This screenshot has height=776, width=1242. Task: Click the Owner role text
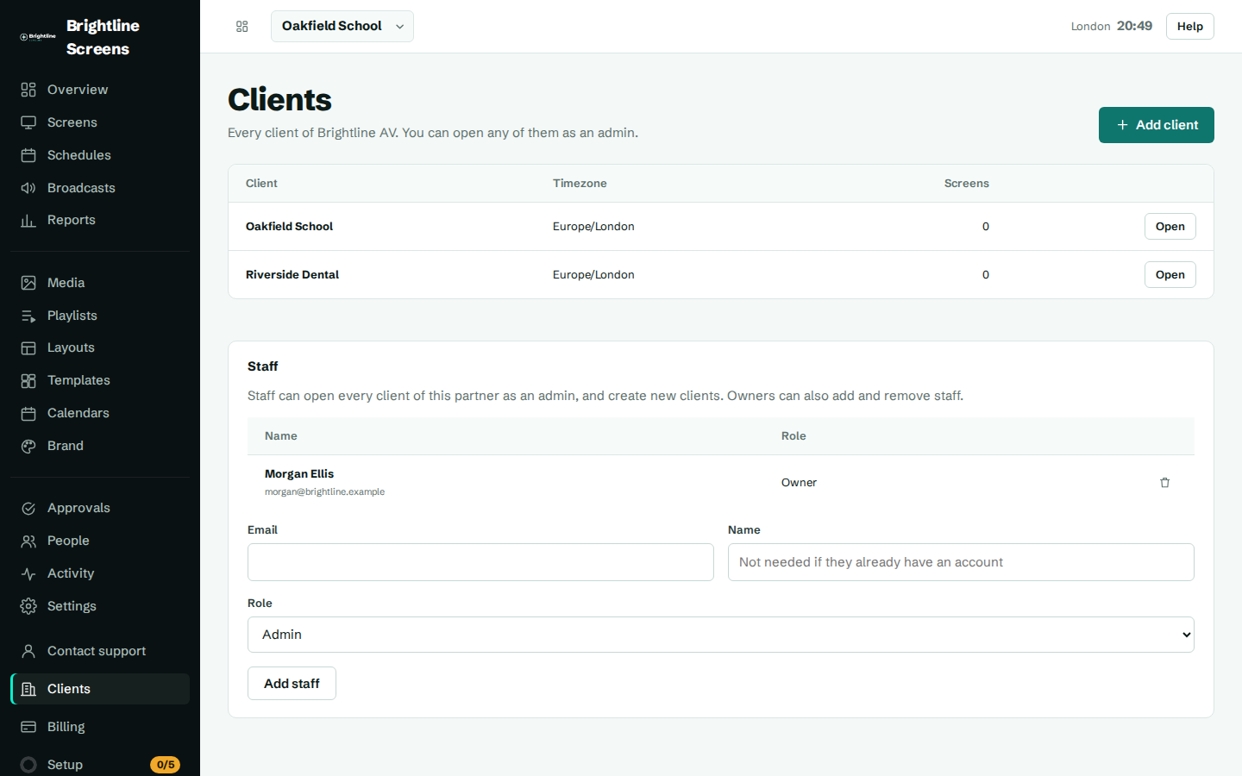[x=799, y=483]
